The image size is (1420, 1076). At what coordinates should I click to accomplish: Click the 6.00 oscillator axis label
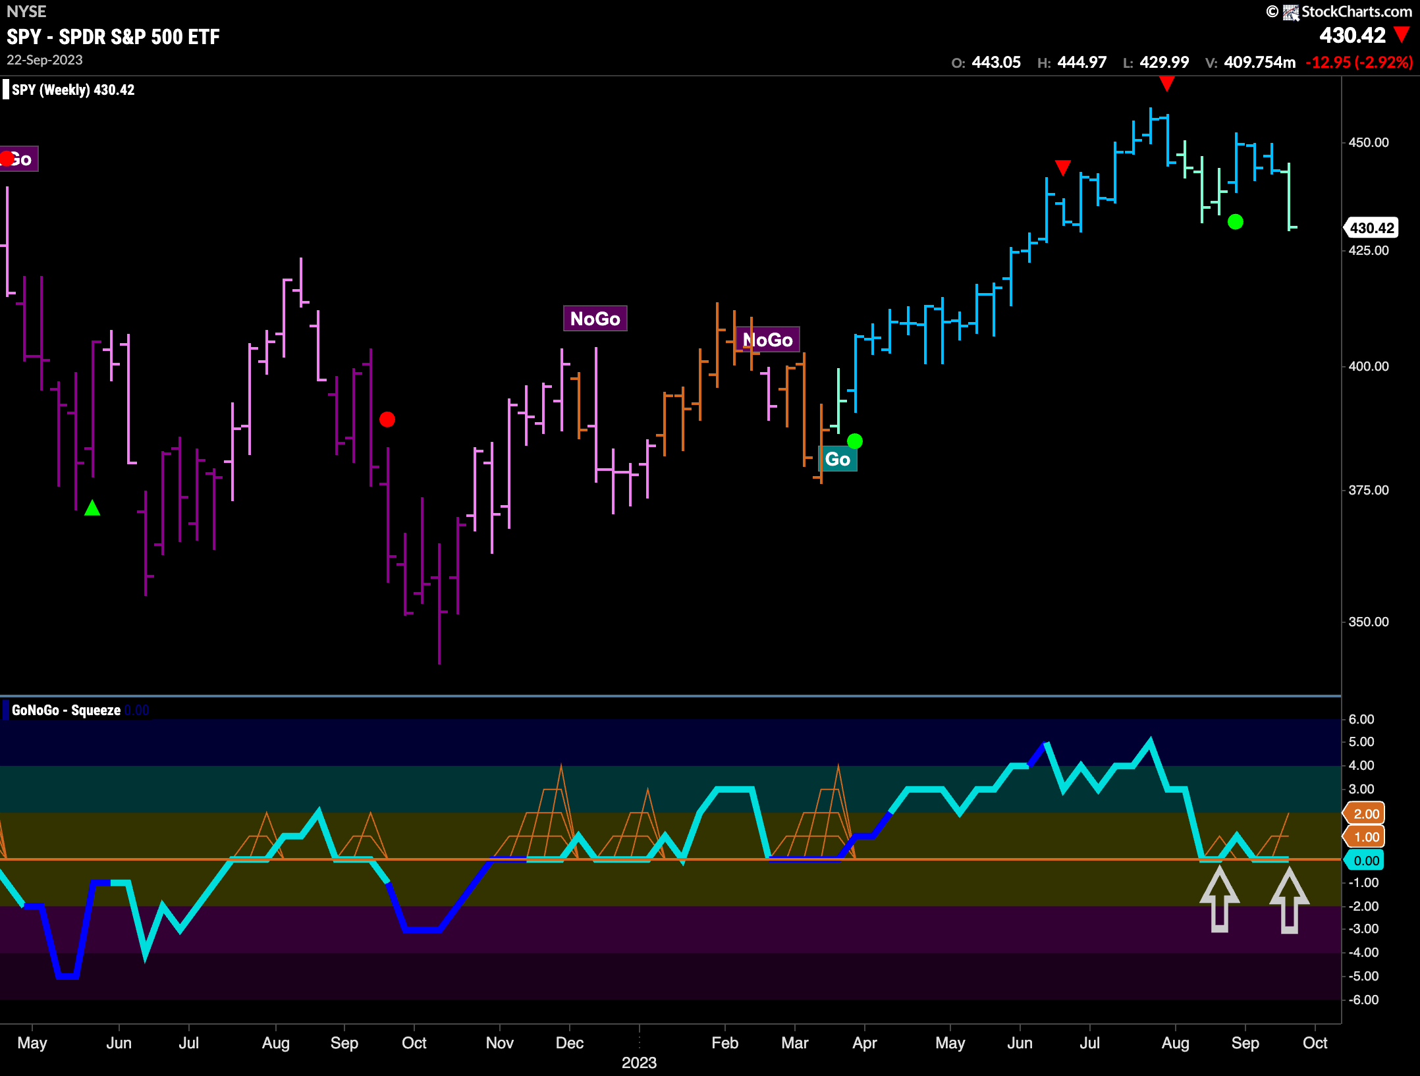tap(1361, 720)
